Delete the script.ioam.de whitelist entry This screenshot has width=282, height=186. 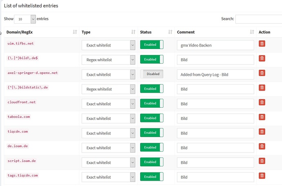(262, 161)
